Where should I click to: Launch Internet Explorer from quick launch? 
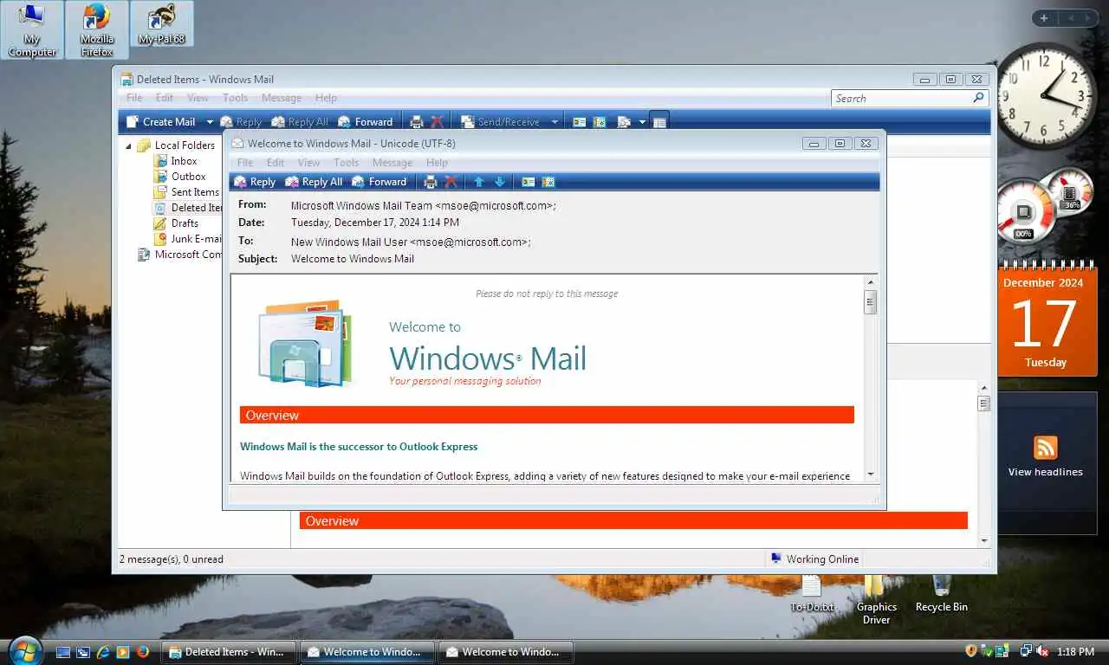[103, 652]
